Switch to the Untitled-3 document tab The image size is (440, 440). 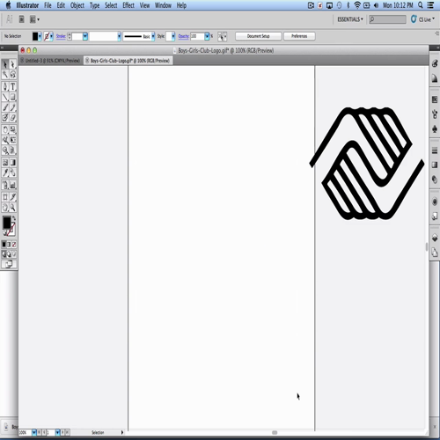tap(50, 61)
